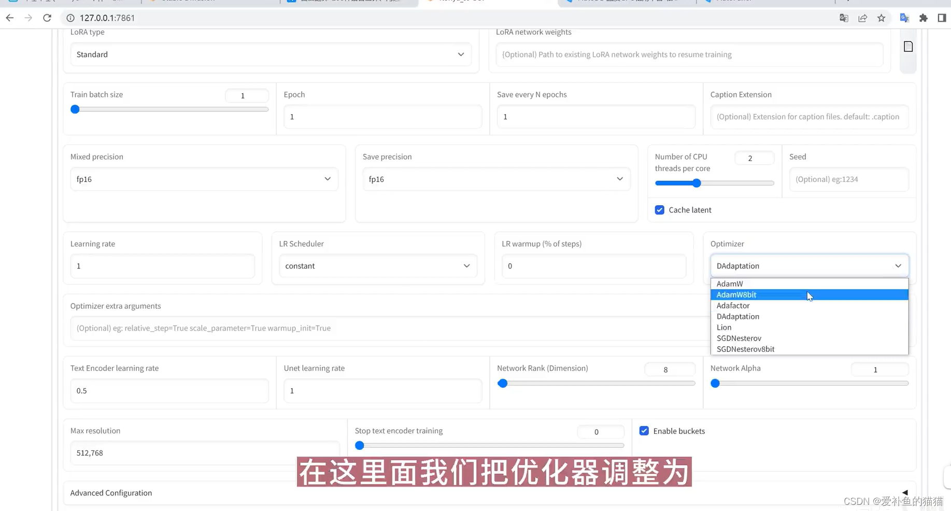Bookmark this page with the star icon
Viewport: 951px width, 511px height.
pyautogui.click(x=881, y=18)
